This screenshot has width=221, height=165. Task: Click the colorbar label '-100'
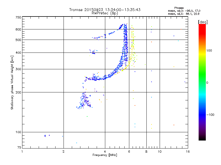(210, 115)
